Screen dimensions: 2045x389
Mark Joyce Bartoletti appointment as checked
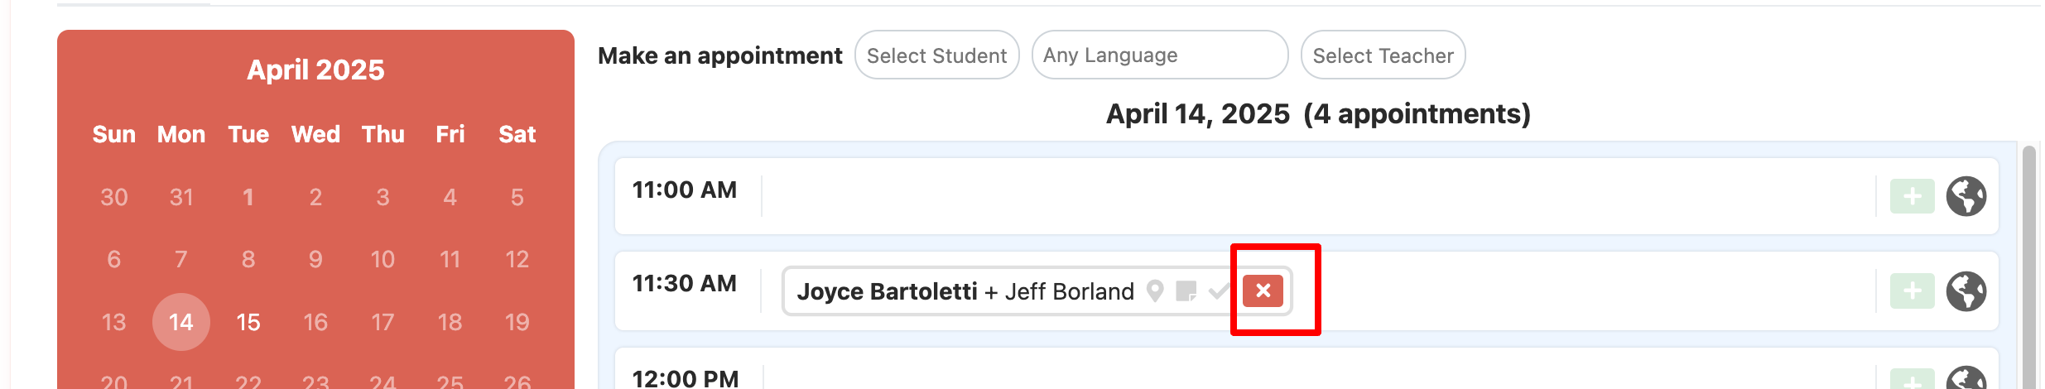click(1218, 291)
